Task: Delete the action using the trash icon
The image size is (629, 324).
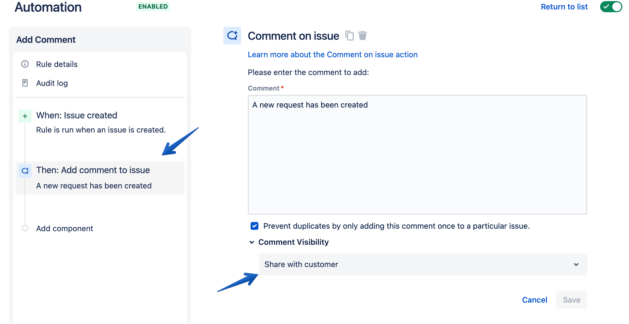Action: point(363,36)
